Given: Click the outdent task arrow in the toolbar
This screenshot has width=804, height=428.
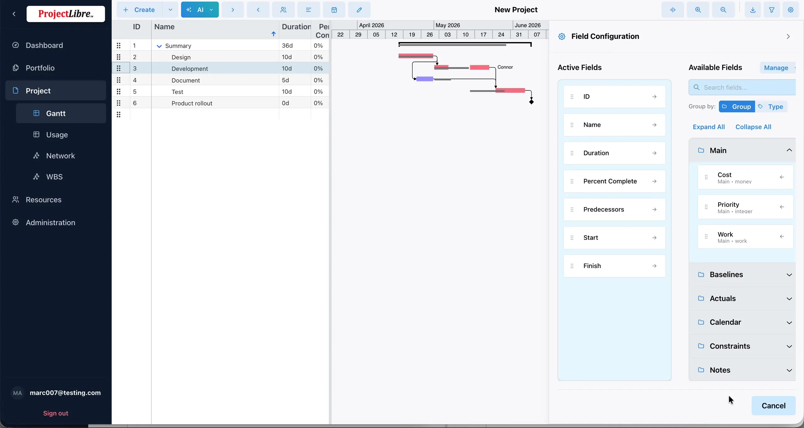Looking at the screenshot, I should (258, 10).
